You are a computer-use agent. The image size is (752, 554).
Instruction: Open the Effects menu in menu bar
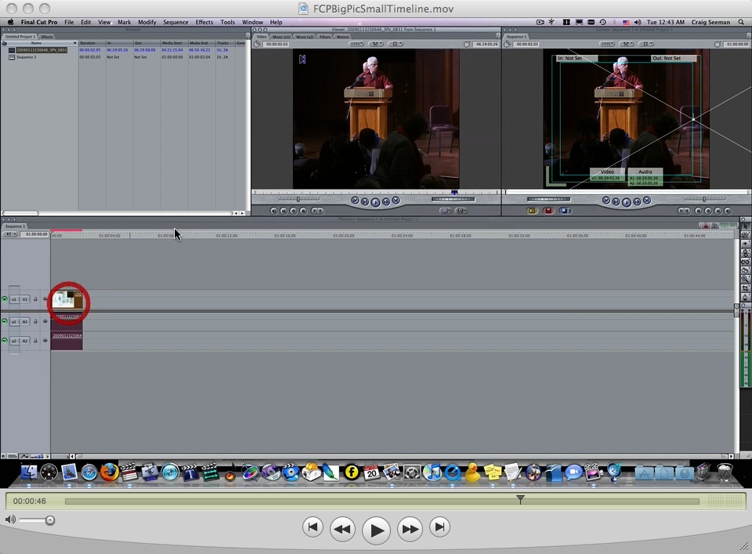click(204, 22)
